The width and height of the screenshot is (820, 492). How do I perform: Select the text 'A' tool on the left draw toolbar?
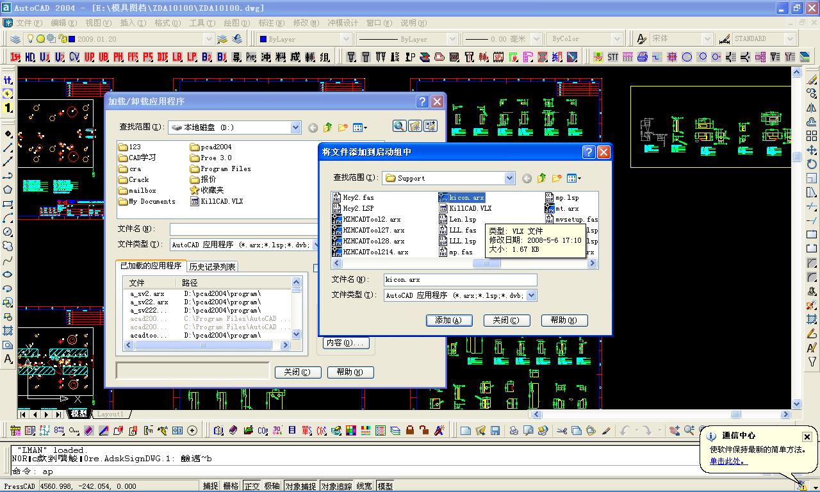point(8,359)
